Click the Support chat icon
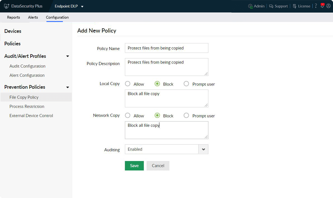 (x=271, y=6)
